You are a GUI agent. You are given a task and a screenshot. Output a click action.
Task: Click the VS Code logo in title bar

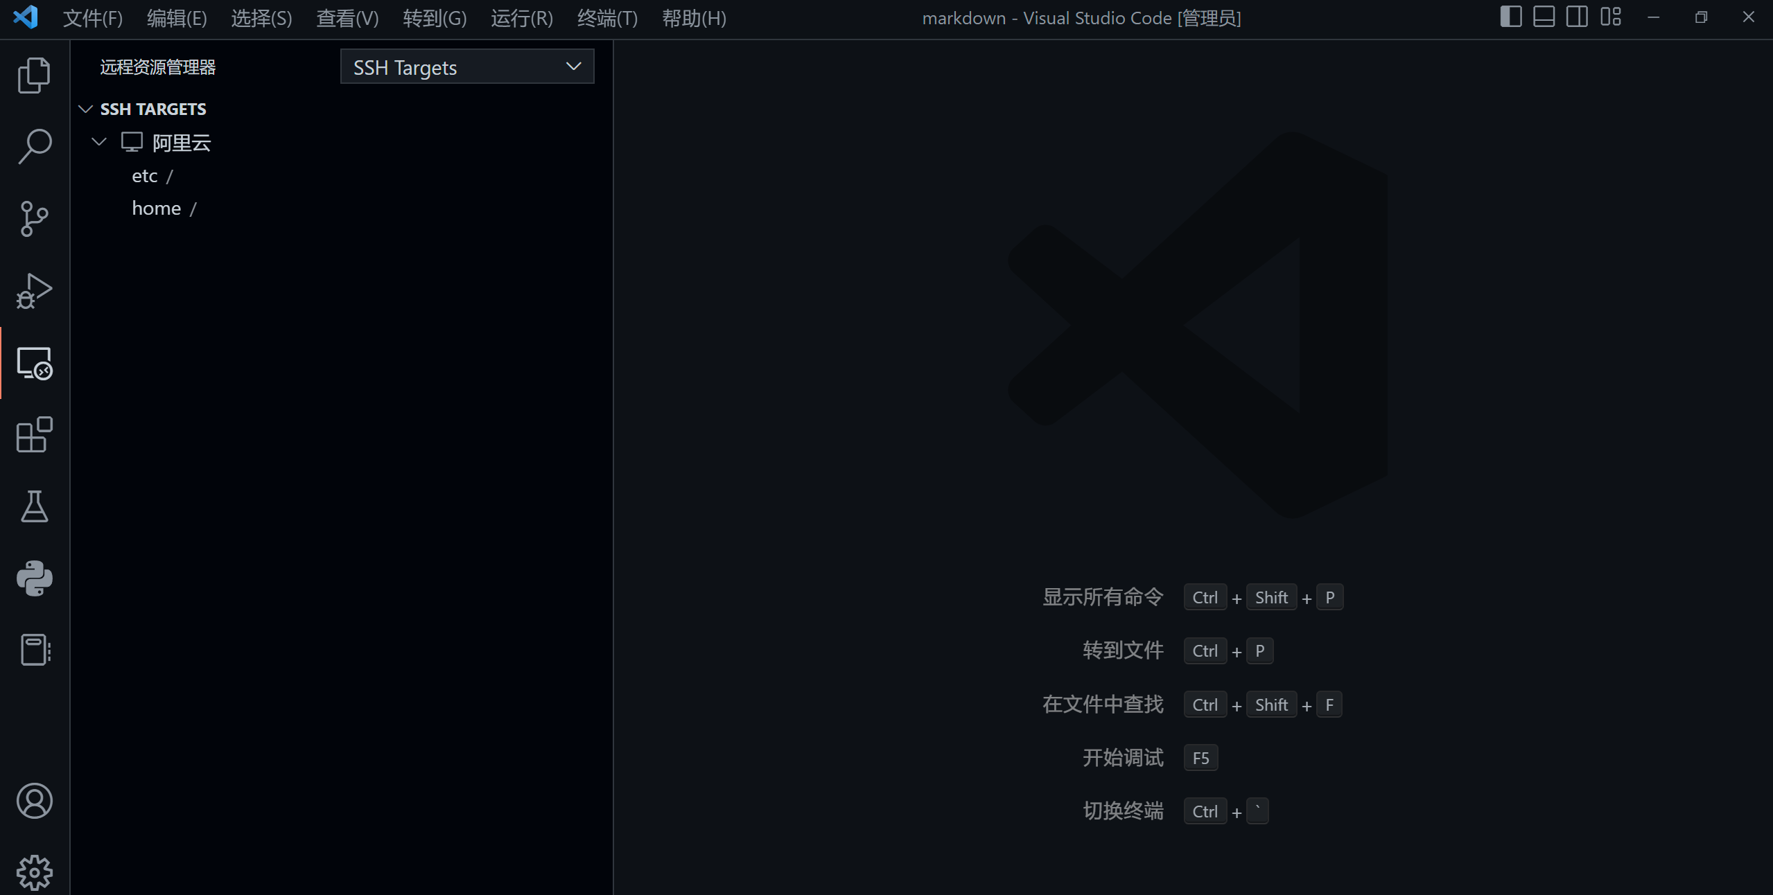26,17
